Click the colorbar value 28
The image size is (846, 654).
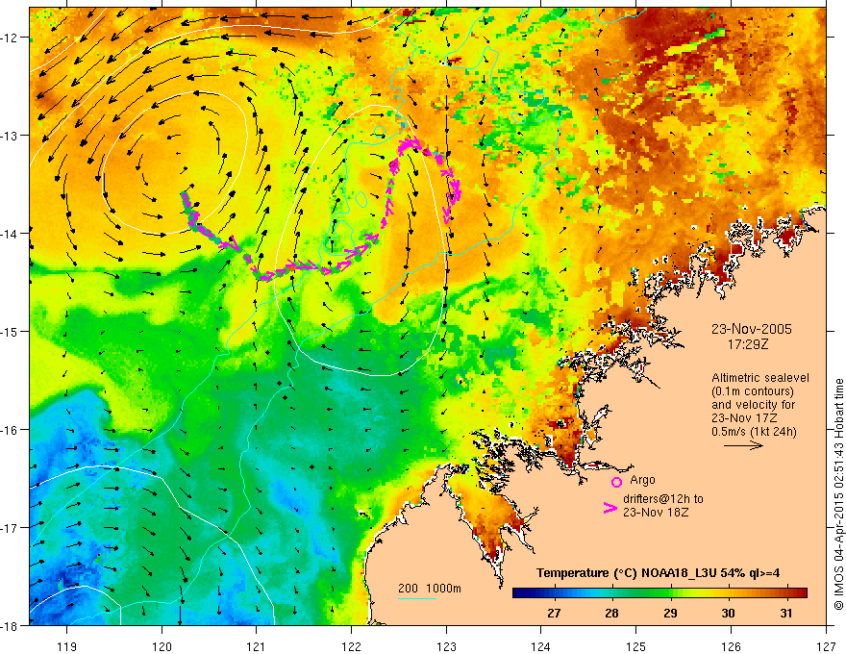(x=611, y=613)
